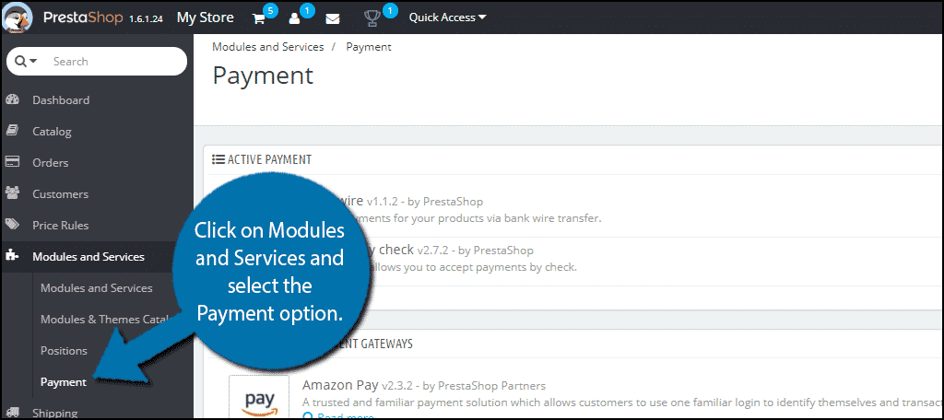Open the shopping cart orders icon
This screenshot has height=420, width=944.
pyautogui.click(x=259, y=18)
